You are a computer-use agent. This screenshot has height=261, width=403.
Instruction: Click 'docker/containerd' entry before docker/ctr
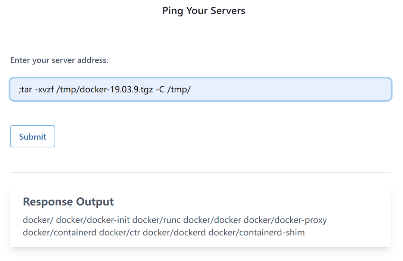pos(60,233)
